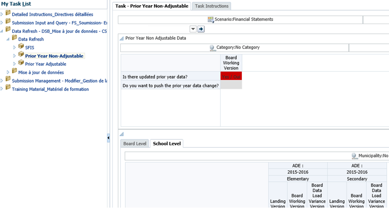The height and width of the screenshot is (210, 389).
Task: Open Training Material_Matériel de formation
Action: point(50,89)
